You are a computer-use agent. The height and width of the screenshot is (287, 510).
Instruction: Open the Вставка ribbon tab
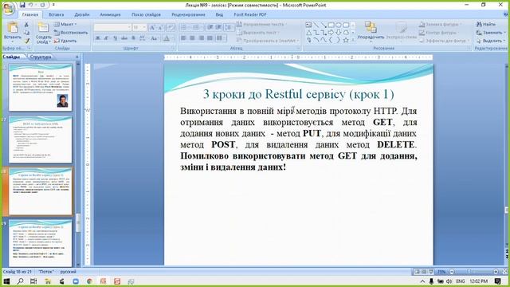(56, 14)
